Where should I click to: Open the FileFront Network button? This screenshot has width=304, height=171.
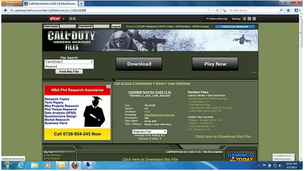(x=235, y=27)
